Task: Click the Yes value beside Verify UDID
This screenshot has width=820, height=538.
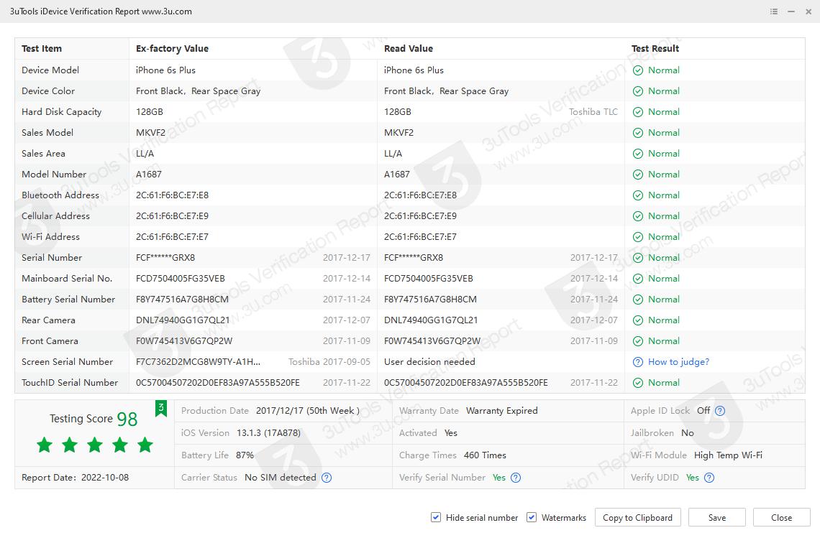Action: tap(693, 478)
